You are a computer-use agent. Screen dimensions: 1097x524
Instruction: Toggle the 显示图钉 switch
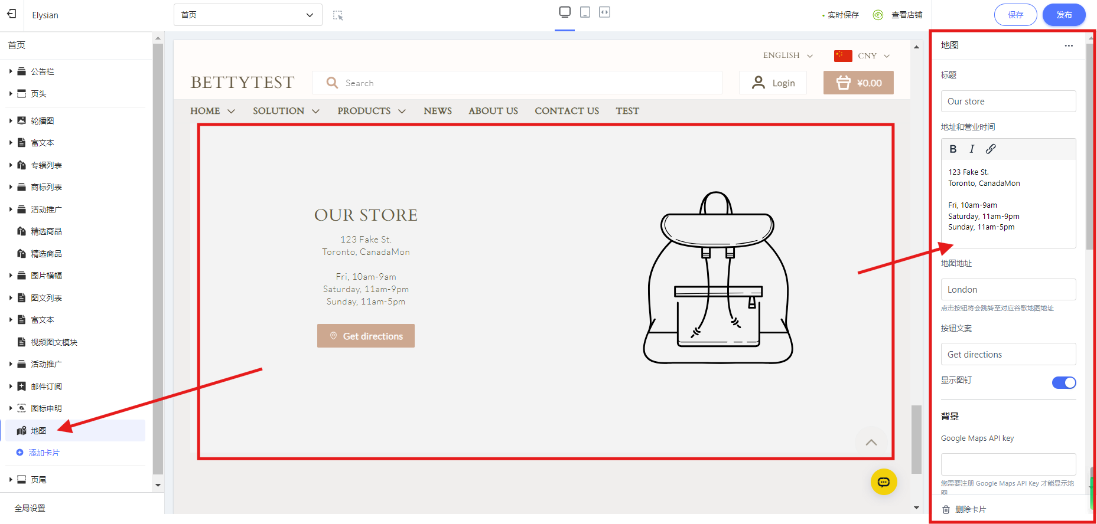(1063, 383)
